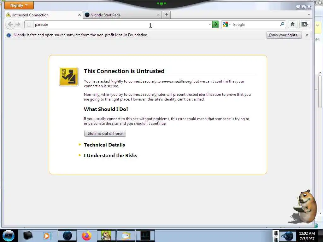Image resolution: width=323 pixels, height=242 pixels.
Task: Click the untrusted connection officer icon
Action: pyautogui.click(x=68, y=77)
